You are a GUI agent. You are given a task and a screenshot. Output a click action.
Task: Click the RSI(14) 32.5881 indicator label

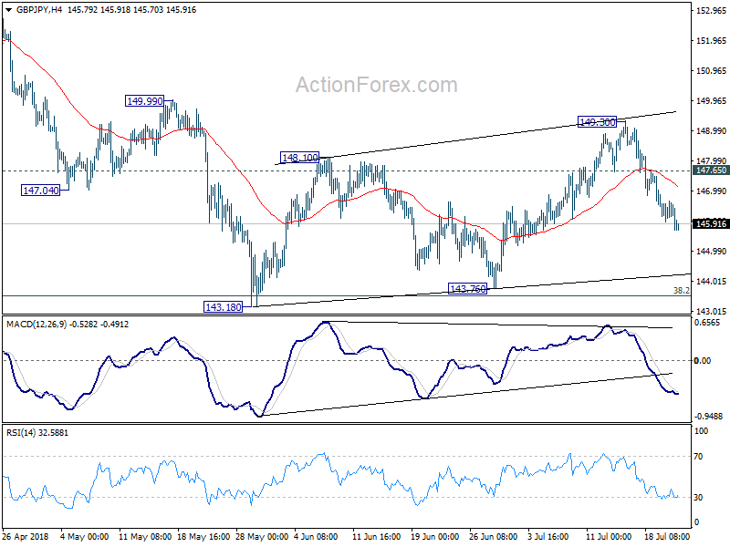coord(37,433)
